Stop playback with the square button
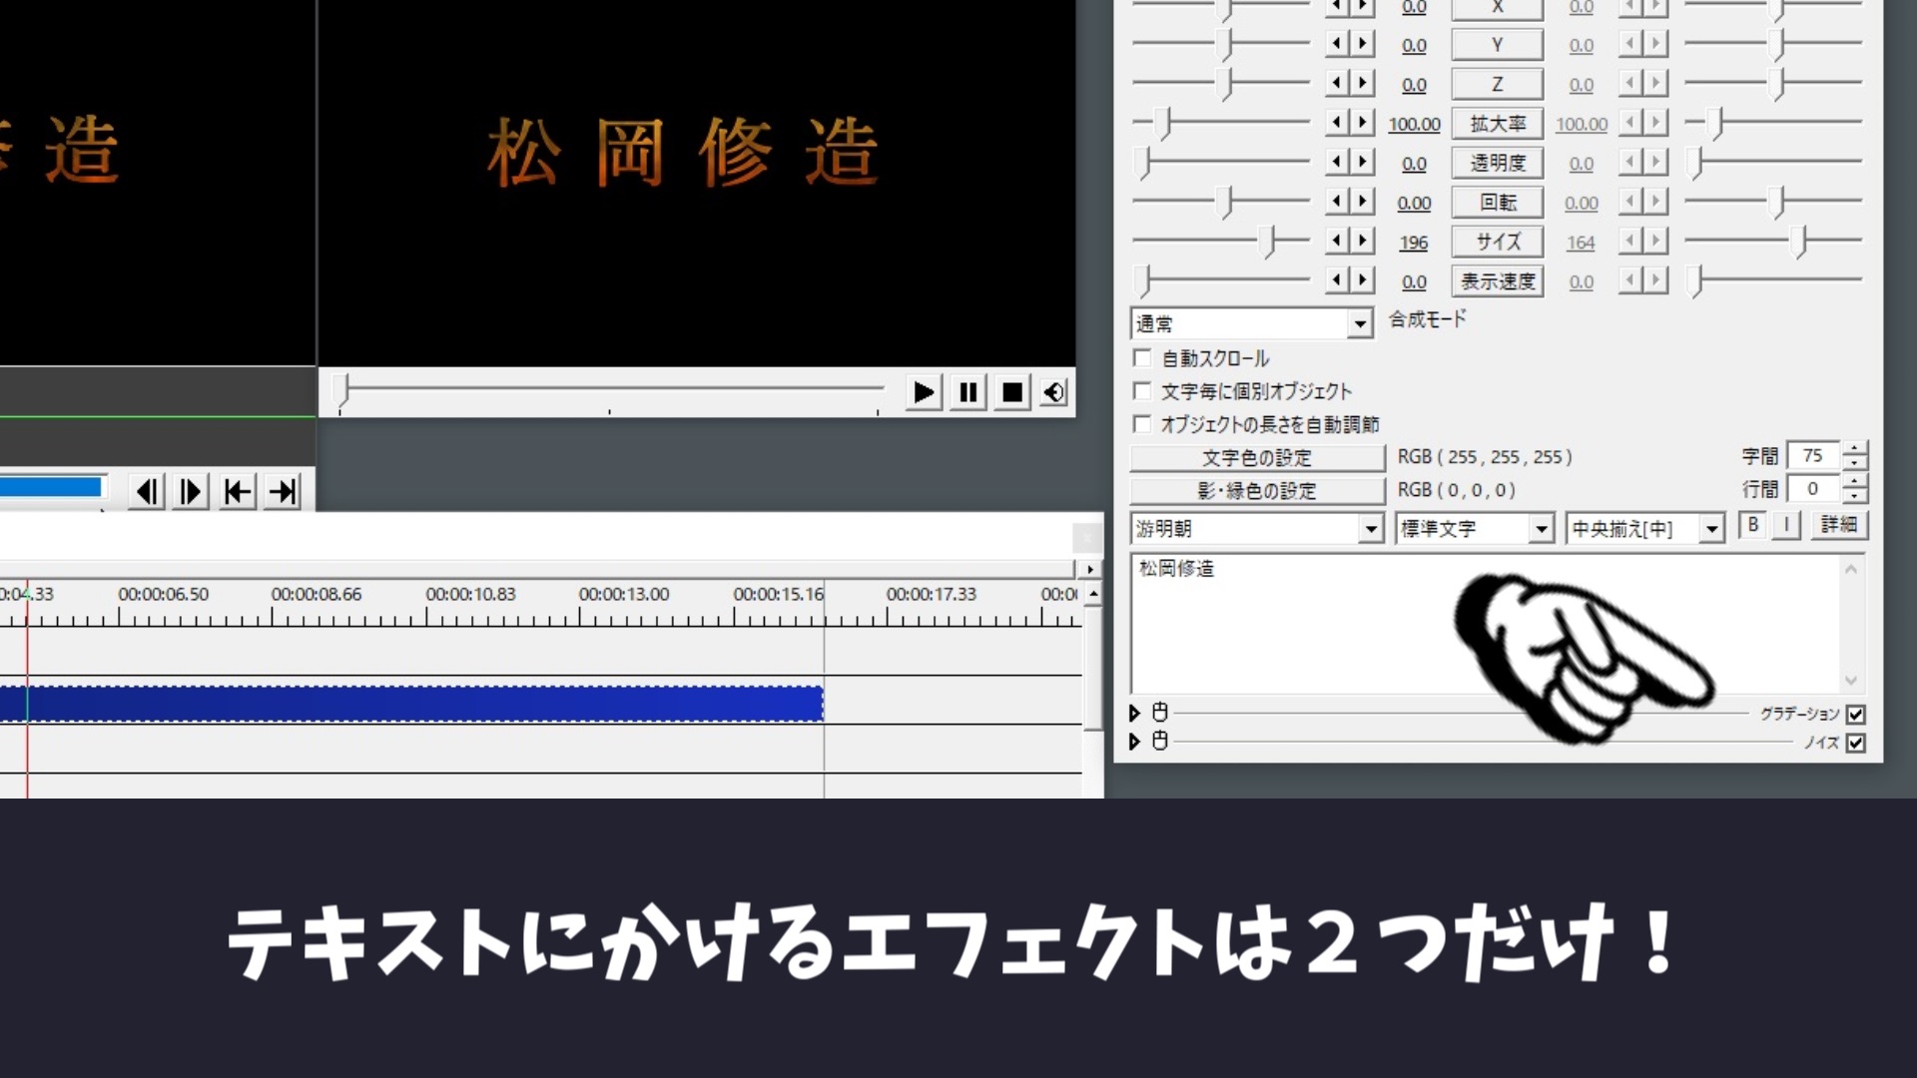Image resolution: width=1917 pixels, height=1078 pixels. [1011, 392]
